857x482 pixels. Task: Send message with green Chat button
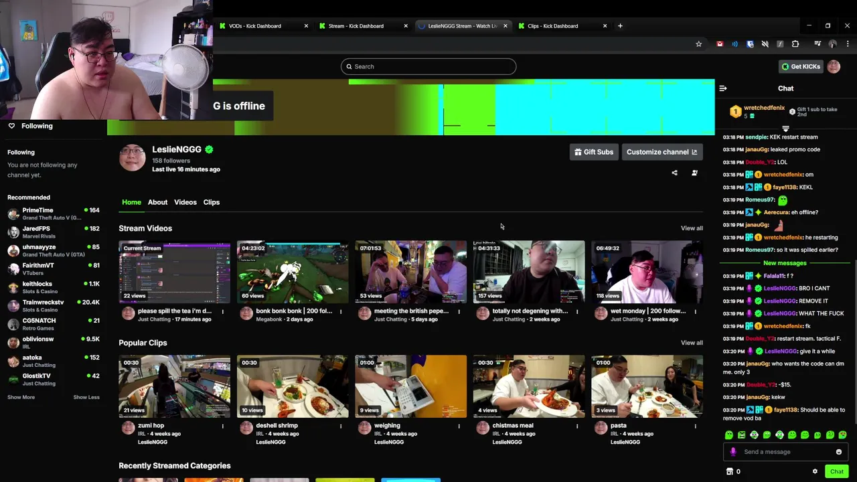point(836,471)
